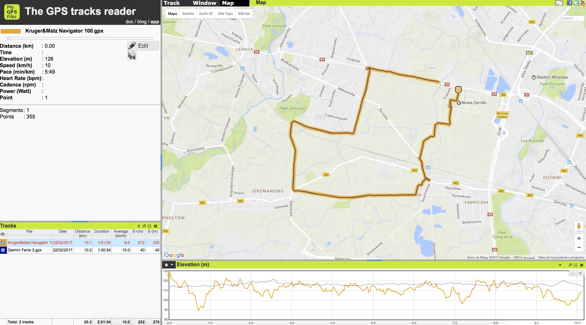Zoom in the map with plus button

click(579, 239)
